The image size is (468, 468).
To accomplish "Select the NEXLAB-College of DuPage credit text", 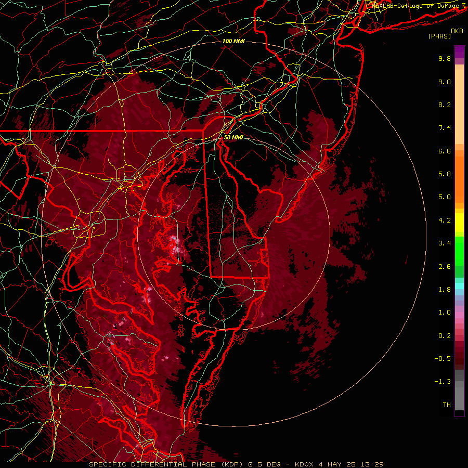I will point(417,6).
